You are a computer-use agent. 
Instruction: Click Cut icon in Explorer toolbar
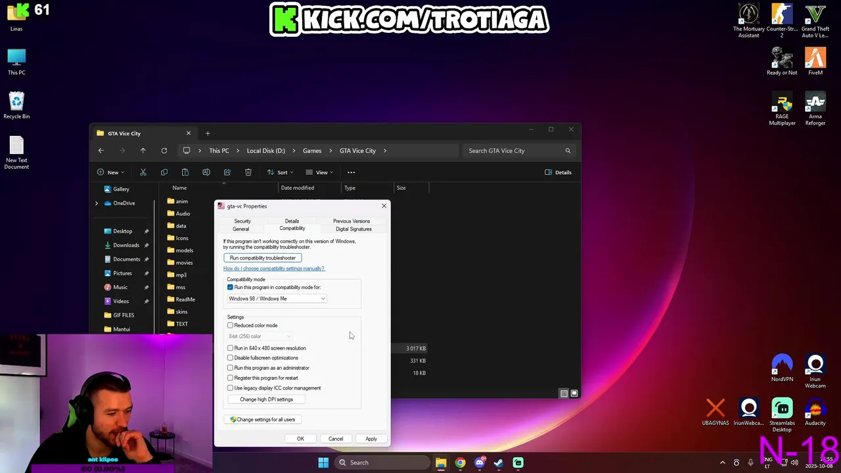pos(143,172)
